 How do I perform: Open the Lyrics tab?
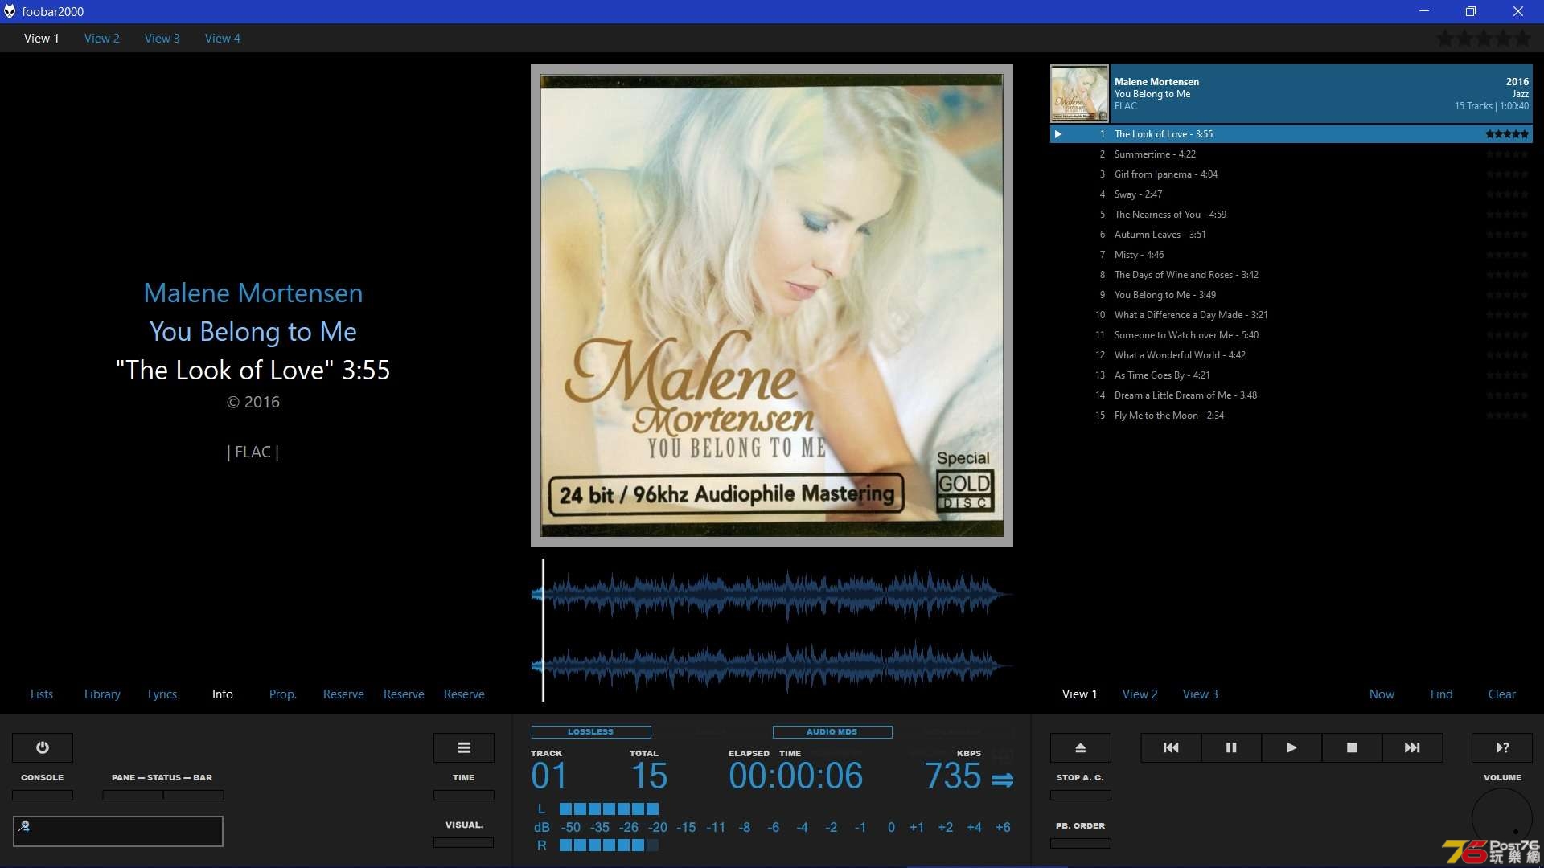point(162,694)
